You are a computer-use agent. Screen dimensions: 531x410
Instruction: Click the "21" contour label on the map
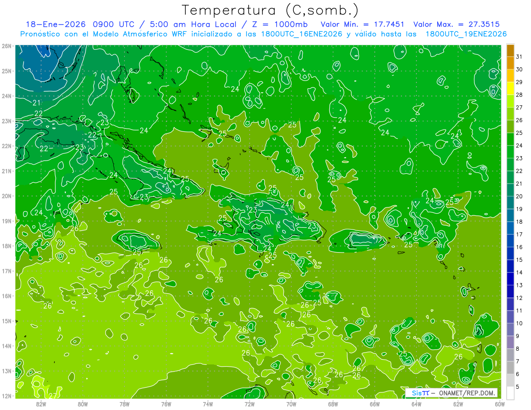tap(37, 103)
